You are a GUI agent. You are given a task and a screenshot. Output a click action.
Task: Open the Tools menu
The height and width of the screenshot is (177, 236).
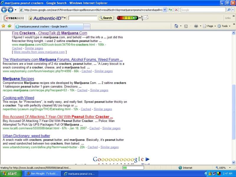click(224, 26)
